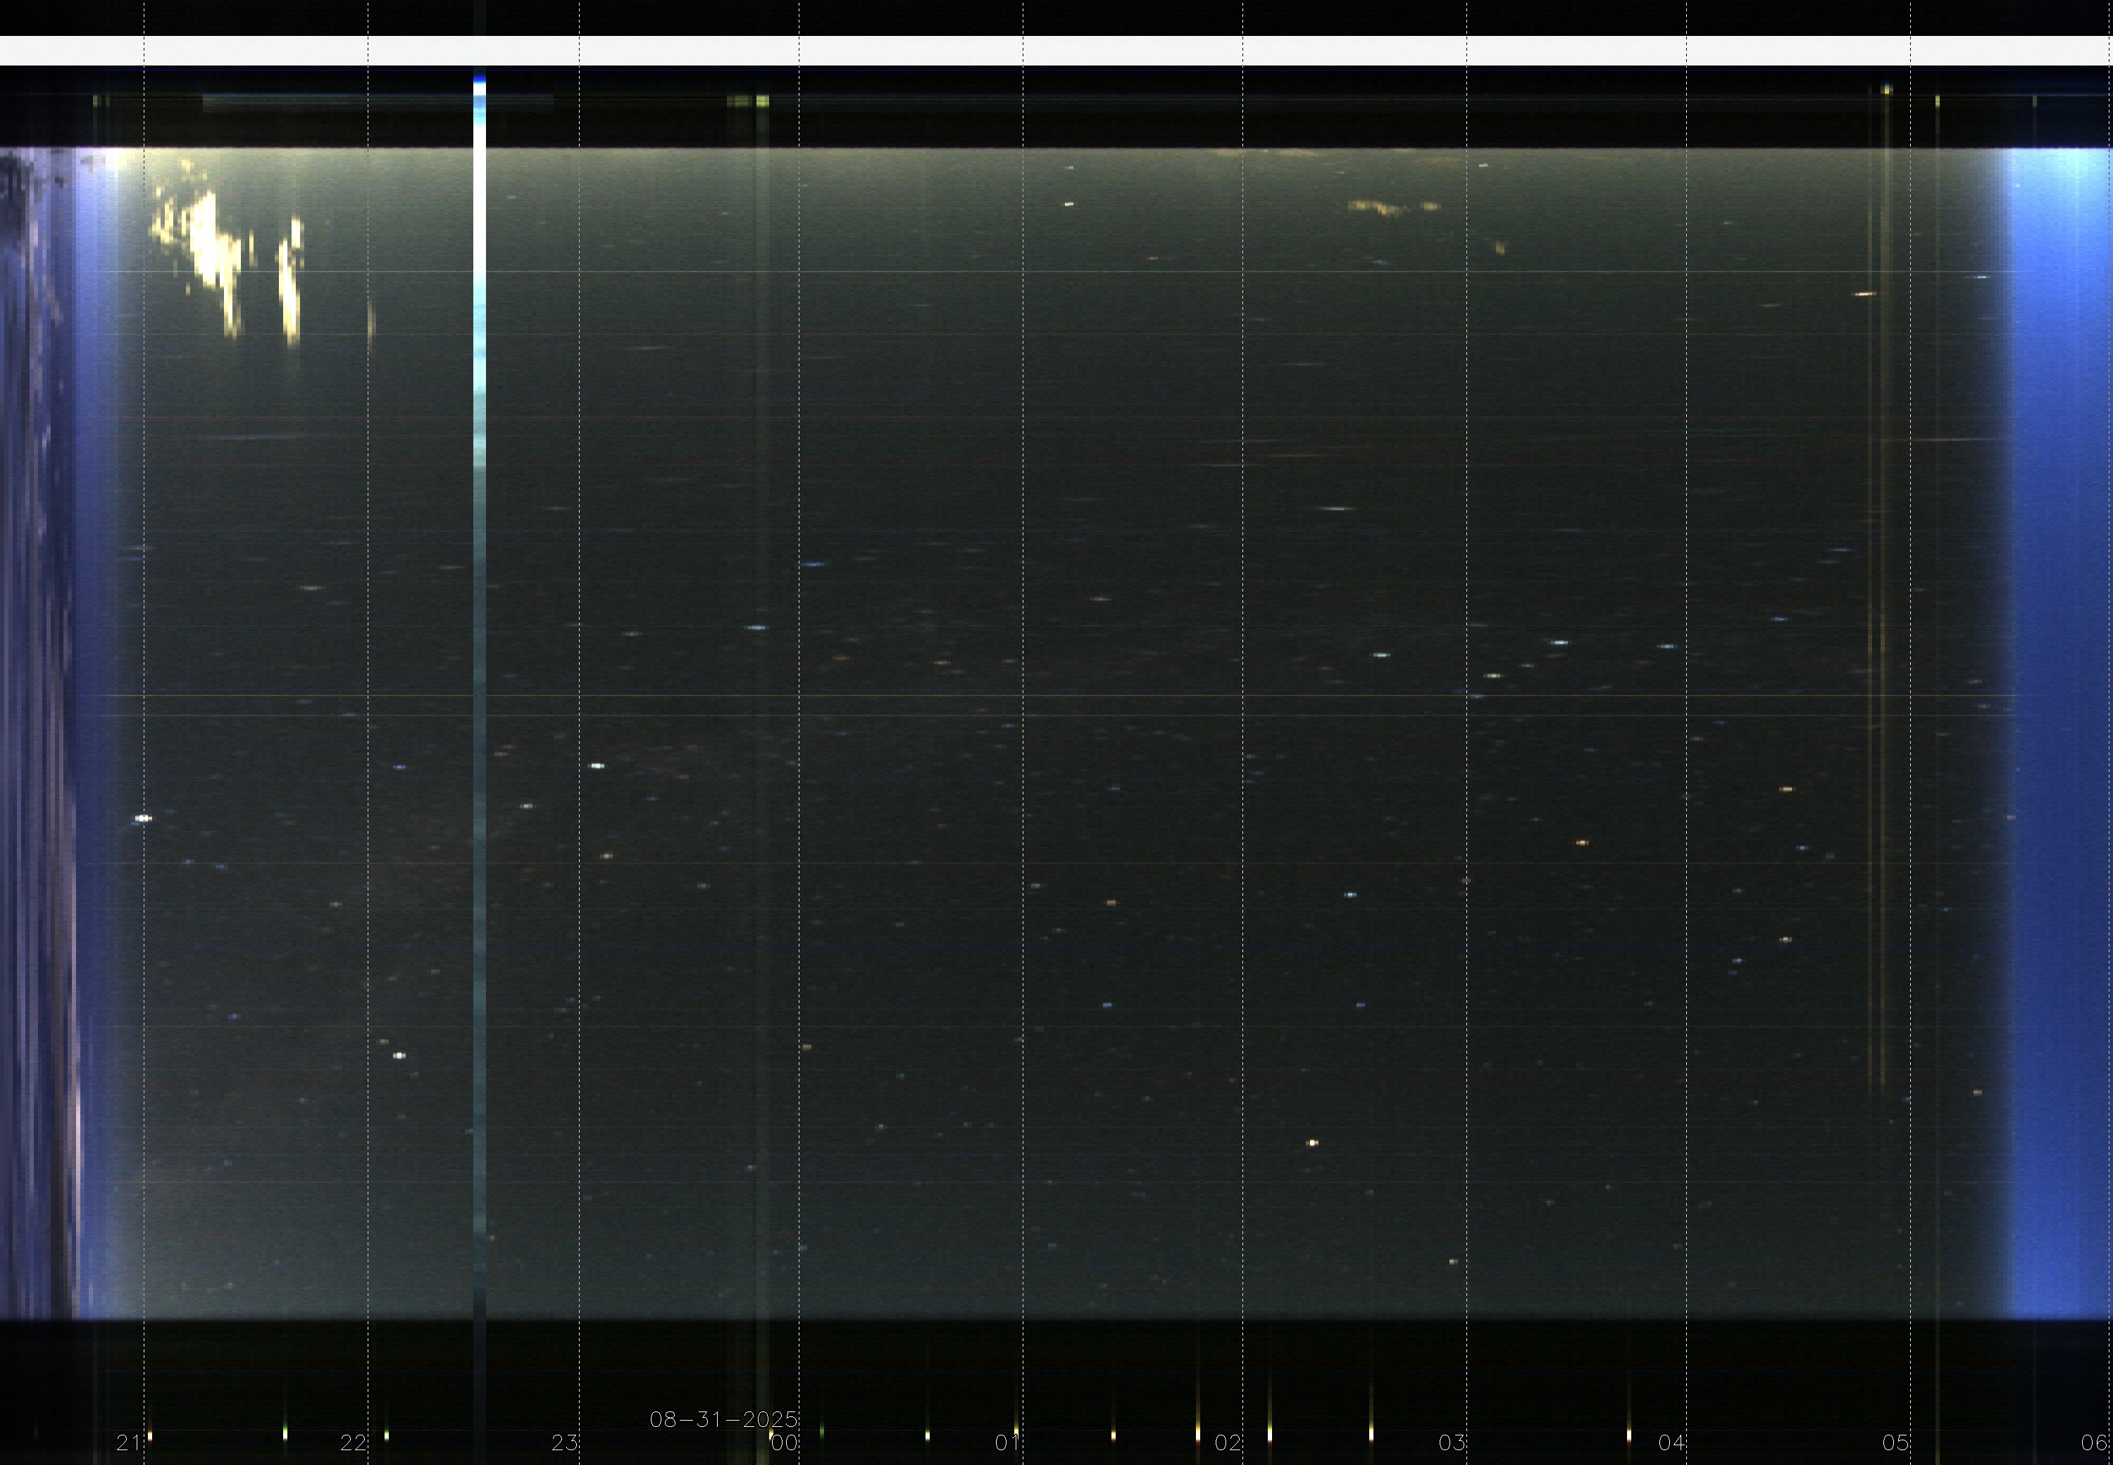Click the 06 hour label
The height and width of the screenshot is (1465, 2113).
2095,1443
